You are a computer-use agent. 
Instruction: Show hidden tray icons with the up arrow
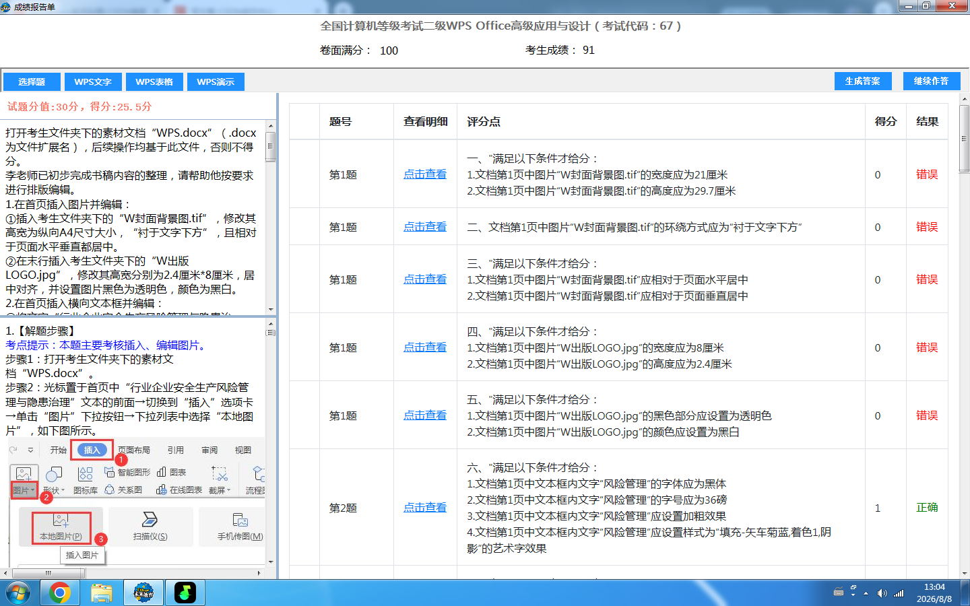(866, 593)
